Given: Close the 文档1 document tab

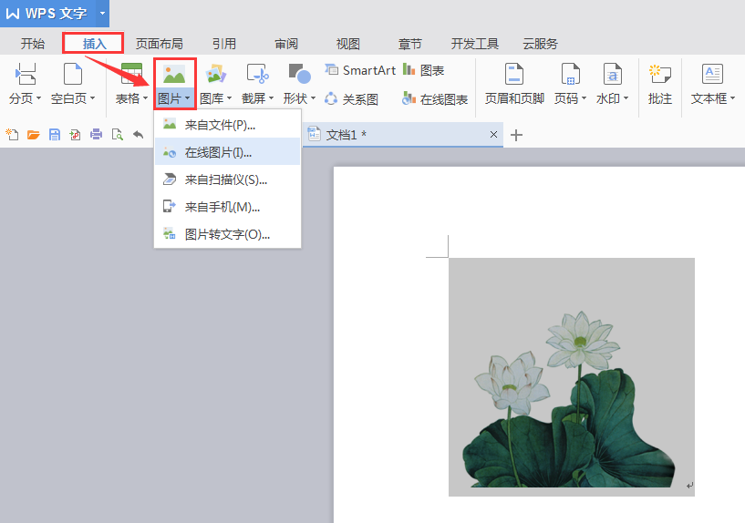Looking at the screenshot, I should 493,134.
